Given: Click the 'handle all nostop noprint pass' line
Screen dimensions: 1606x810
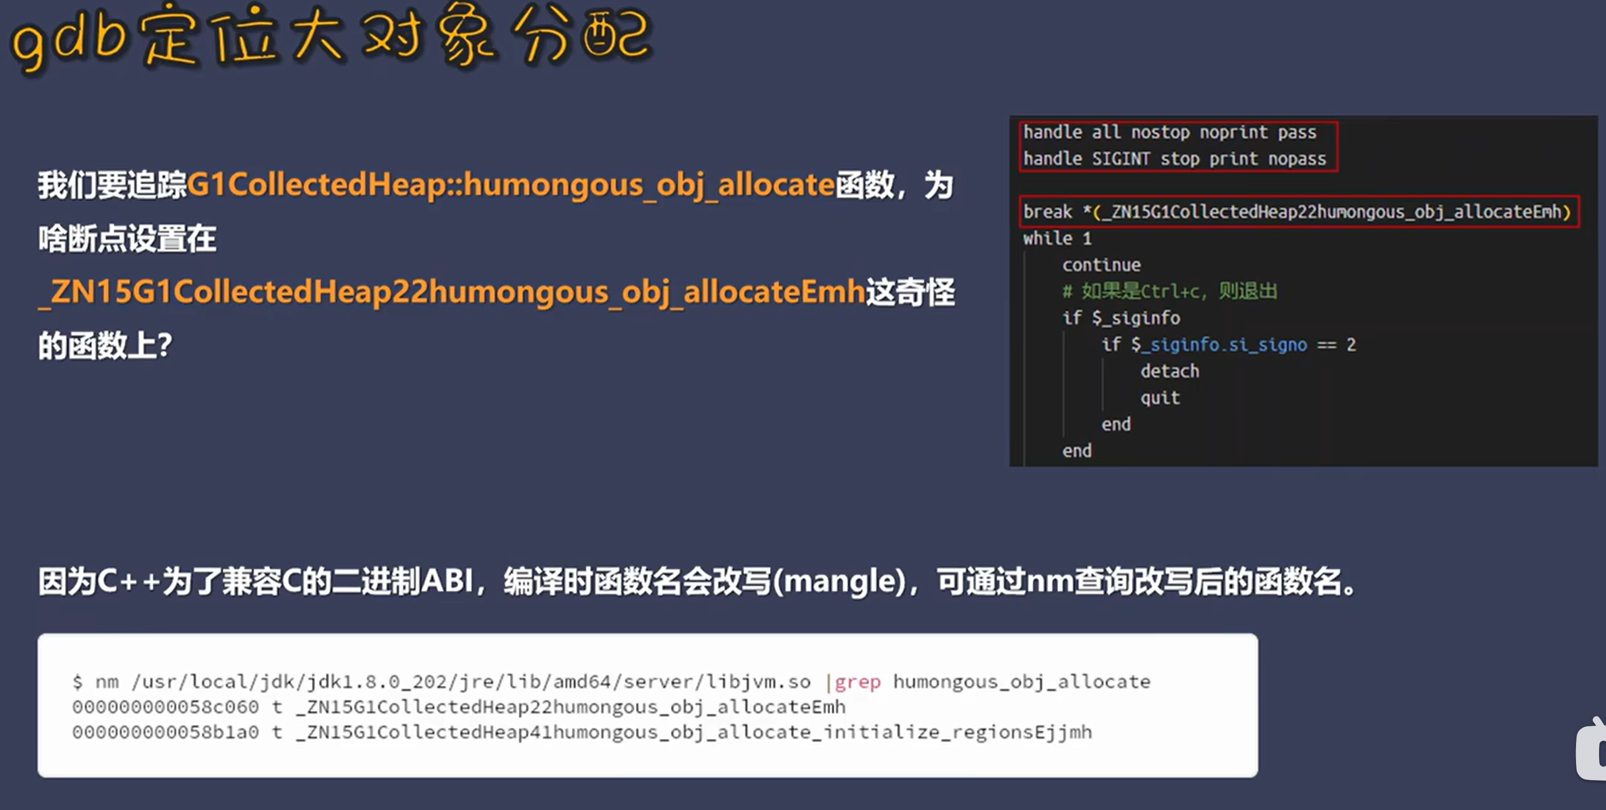Looking at the screenshot, I should [x=1169, y=132].
